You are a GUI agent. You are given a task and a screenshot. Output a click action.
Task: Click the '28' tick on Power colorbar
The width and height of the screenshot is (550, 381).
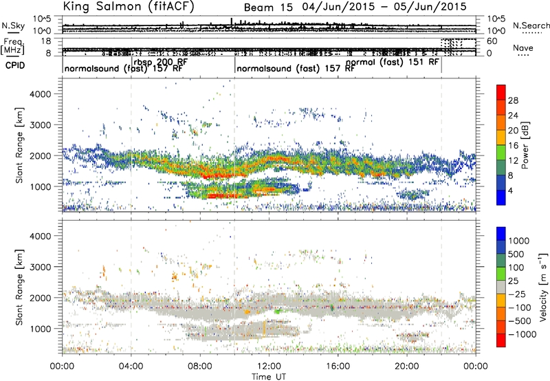513,100
